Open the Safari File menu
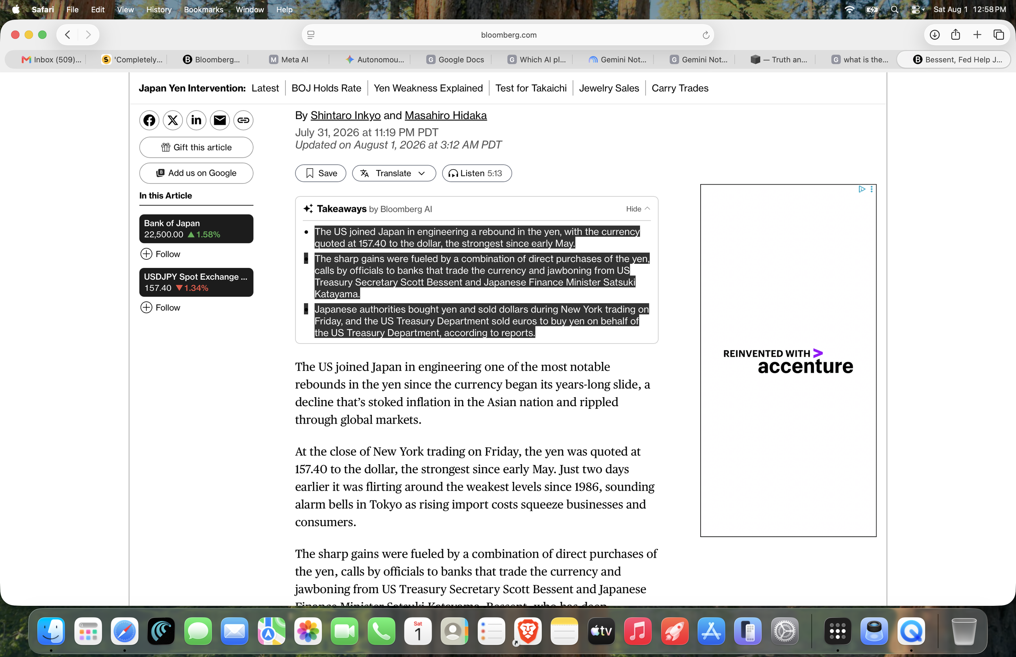 point(72,9)
